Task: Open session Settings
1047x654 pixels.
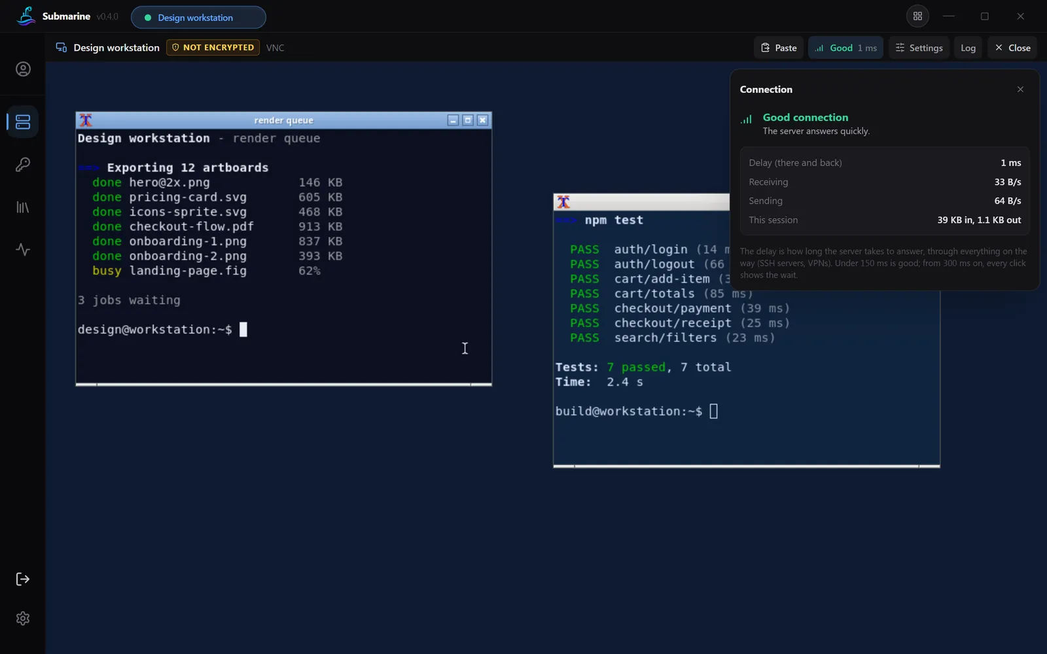Action: pos(919,48)
